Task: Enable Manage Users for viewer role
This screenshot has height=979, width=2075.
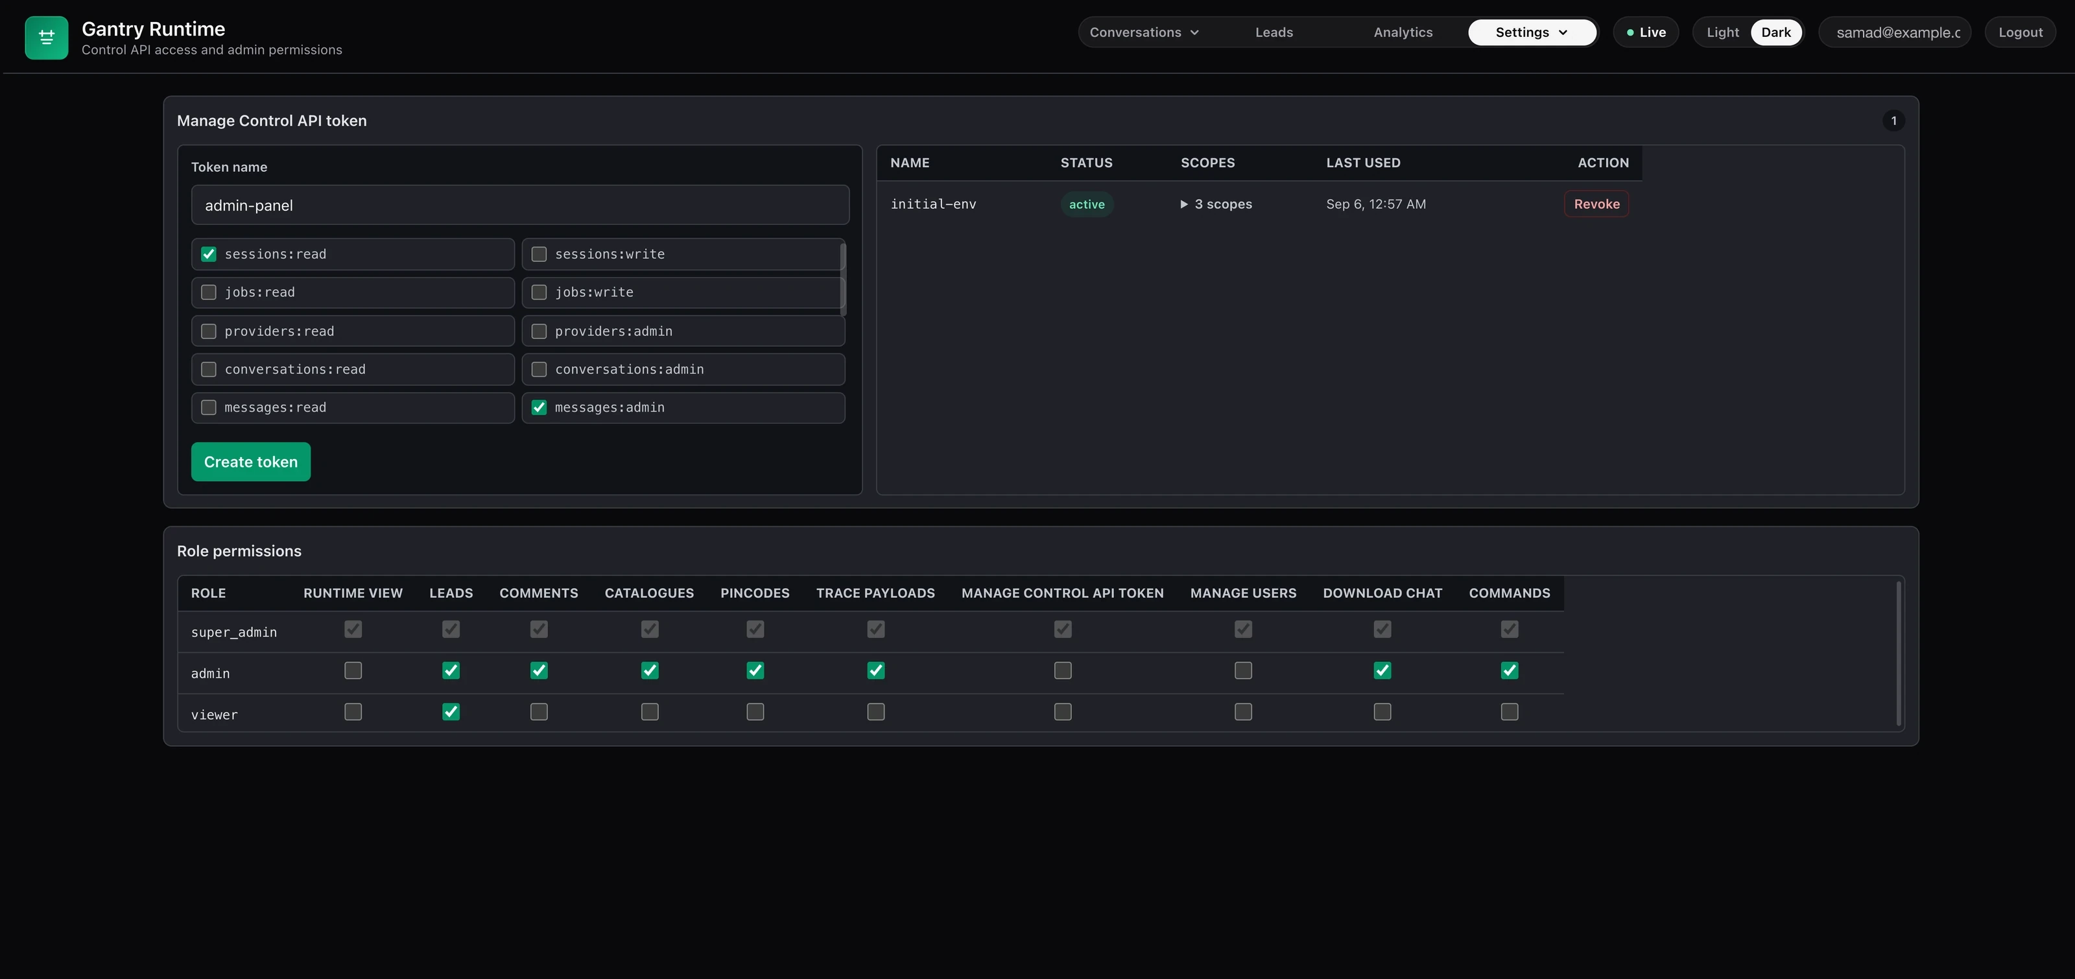Action: click(x=1243, y=712)
